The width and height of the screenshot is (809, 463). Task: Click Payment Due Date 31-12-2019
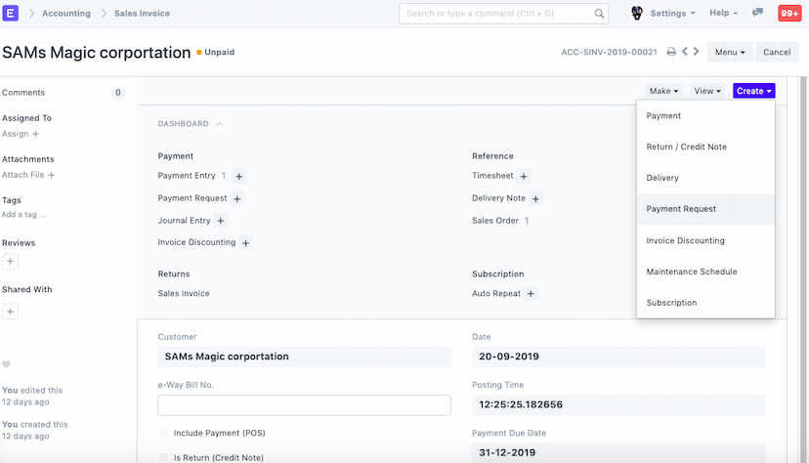coord(618,452)
